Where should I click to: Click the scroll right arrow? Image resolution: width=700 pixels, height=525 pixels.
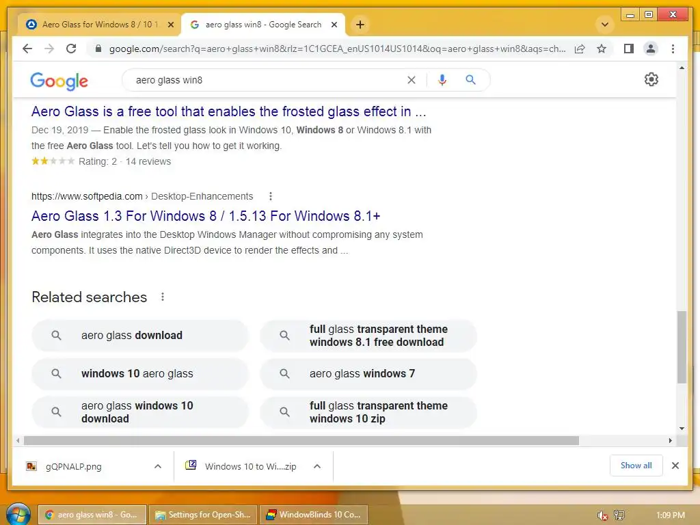click(671, 441)
